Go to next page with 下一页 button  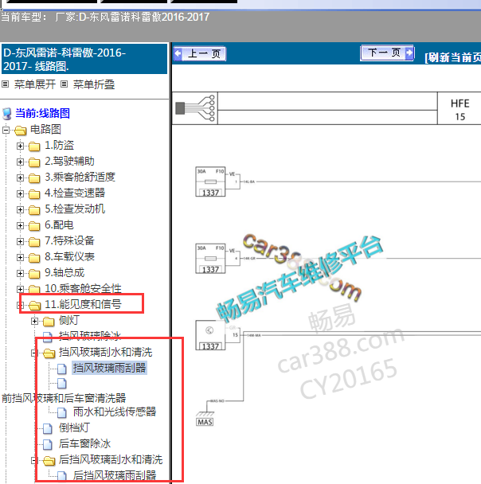tap(387, 53)
